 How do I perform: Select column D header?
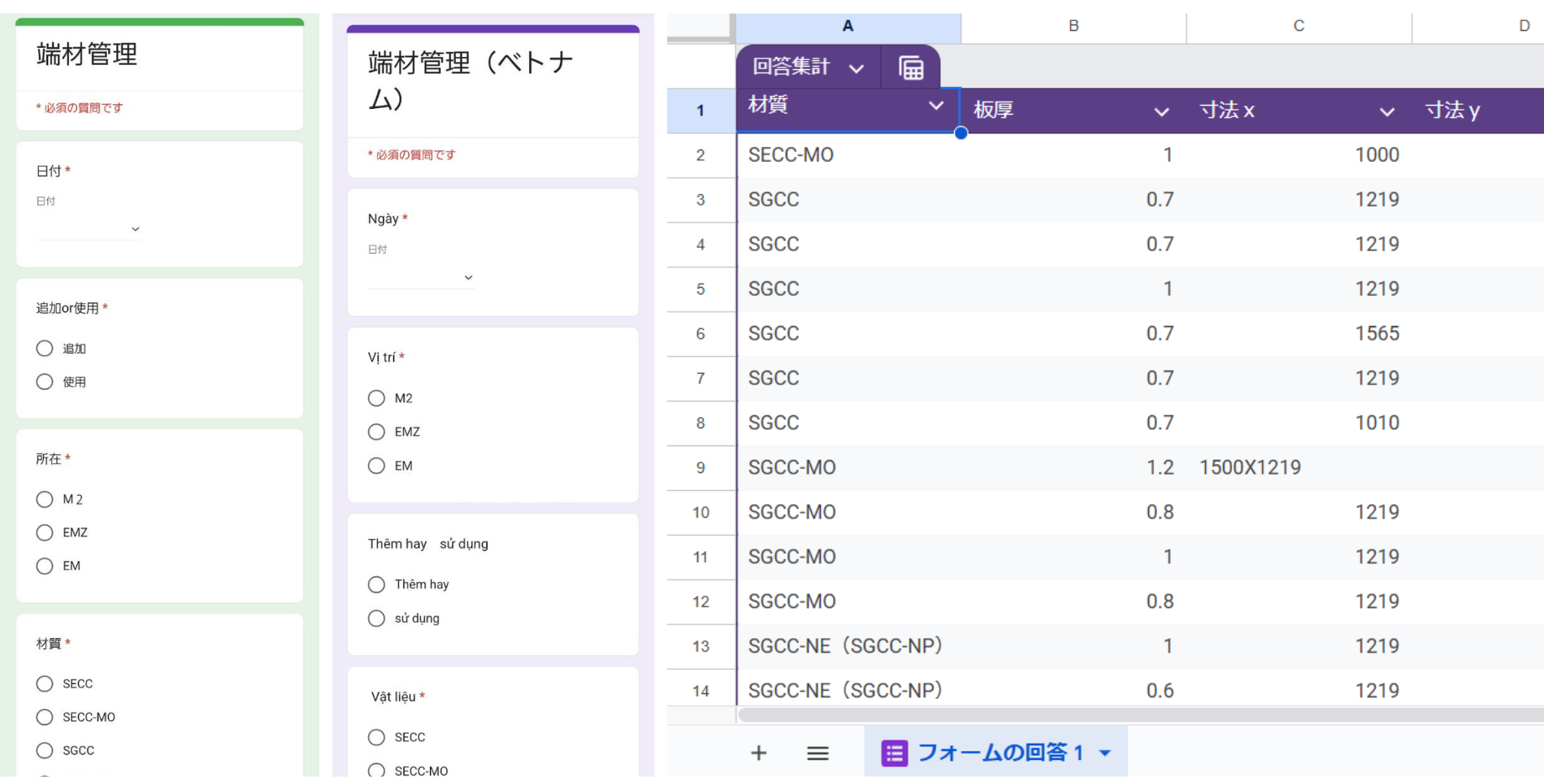[1479, 26]
